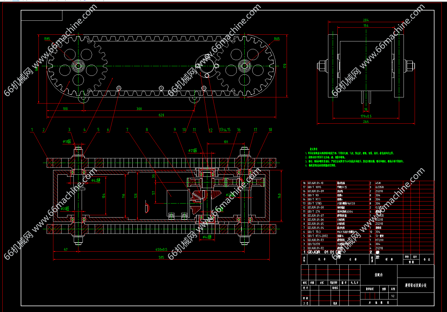Select the 300 dimension text
Screen dimensions: 447x312
139,109
